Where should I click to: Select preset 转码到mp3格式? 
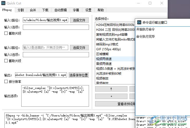point(115,44)
